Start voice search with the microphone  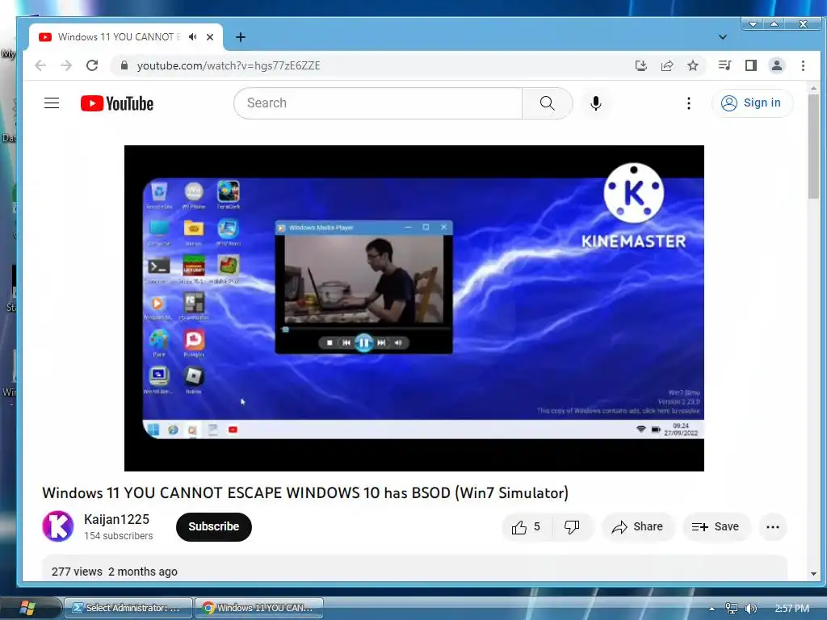click(x=595, y=103)
